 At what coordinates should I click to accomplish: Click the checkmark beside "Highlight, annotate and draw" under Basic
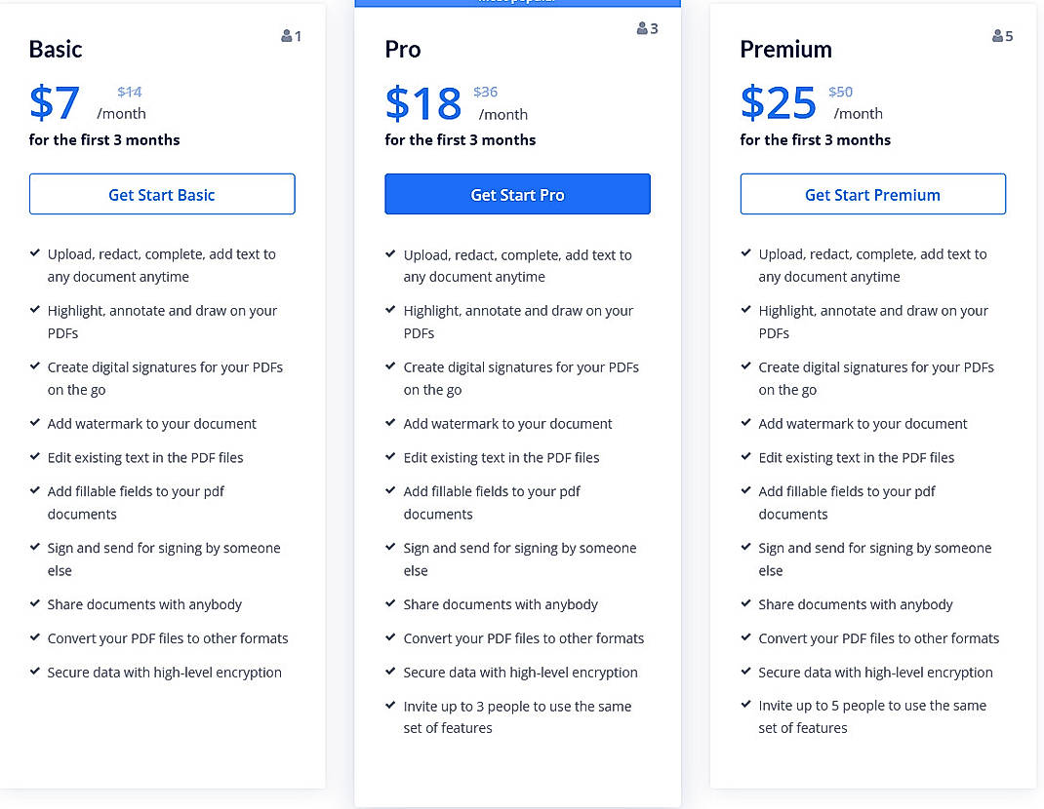coord(34,310)
